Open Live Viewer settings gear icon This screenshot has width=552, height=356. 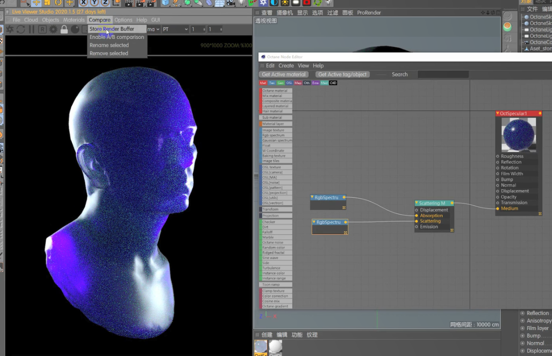coord(53,29)
